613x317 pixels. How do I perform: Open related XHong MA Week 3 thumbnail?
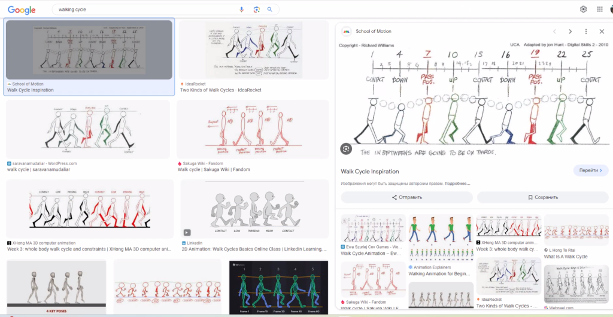click(509, 225)
